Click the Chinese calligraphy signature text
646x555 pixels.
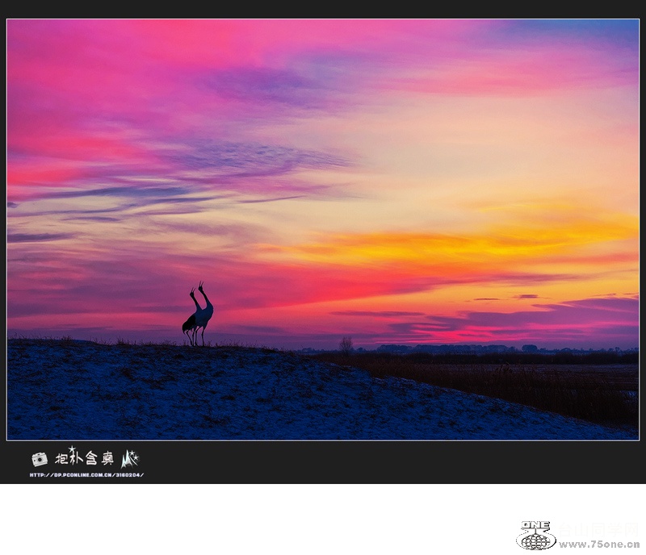(x=85, y=458)
